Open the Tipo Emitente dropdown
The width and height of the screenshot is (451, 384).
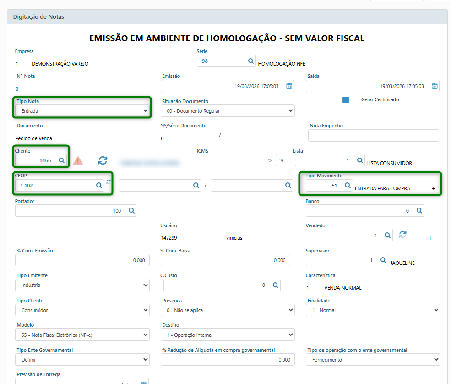[82, 285]
